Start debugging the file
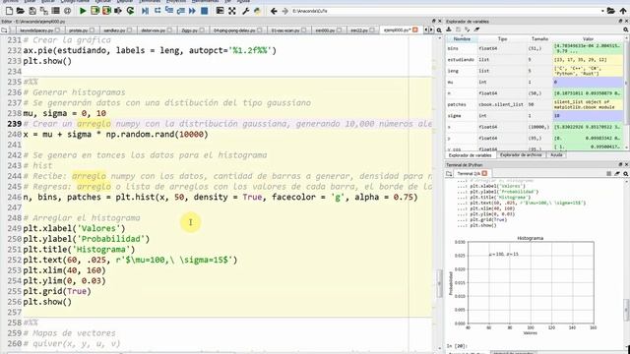Screen dimensions: 630x354 [146, 11]
